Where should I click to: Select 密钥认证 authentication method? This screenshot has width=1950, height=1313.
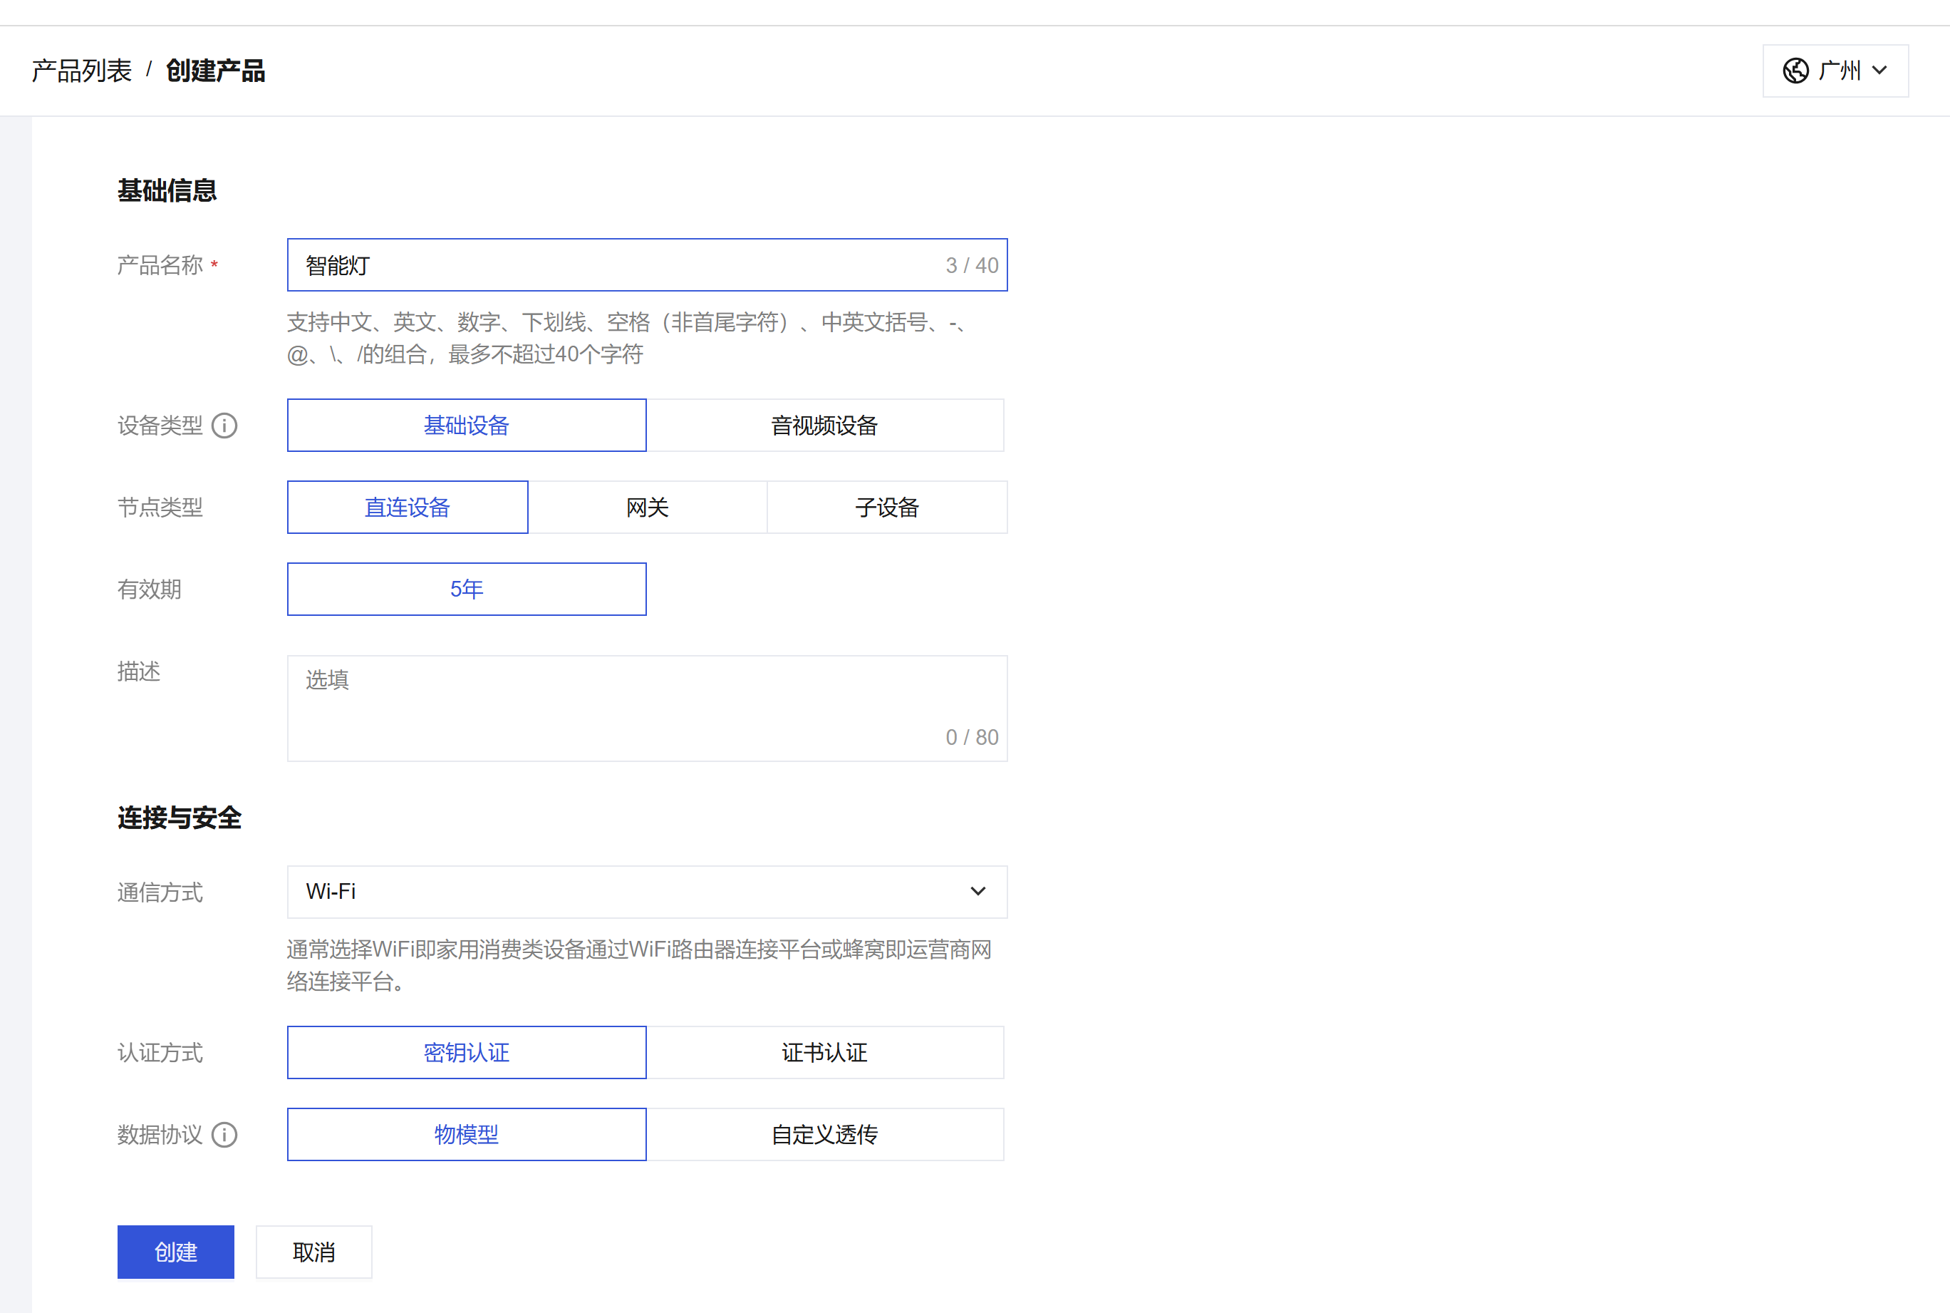point(466,1053)
